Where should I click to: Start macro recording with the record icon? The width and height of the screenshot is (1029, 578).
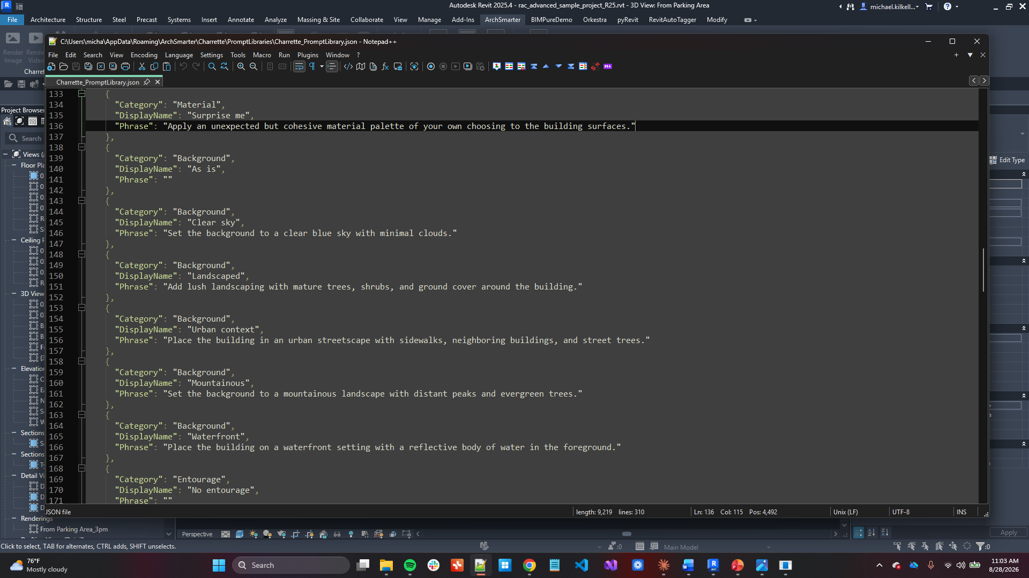(x=431, y=66)
